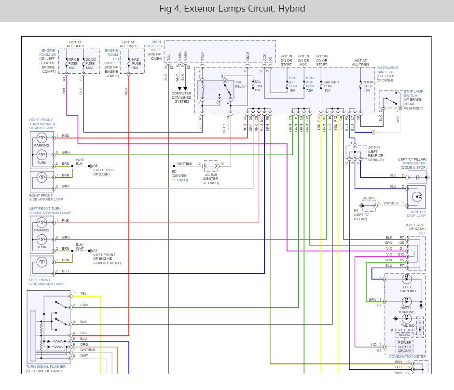Select the A1 (LEFT FRONT OF ENGINE COMPARTMENT) label

click(x=107, y=256)
